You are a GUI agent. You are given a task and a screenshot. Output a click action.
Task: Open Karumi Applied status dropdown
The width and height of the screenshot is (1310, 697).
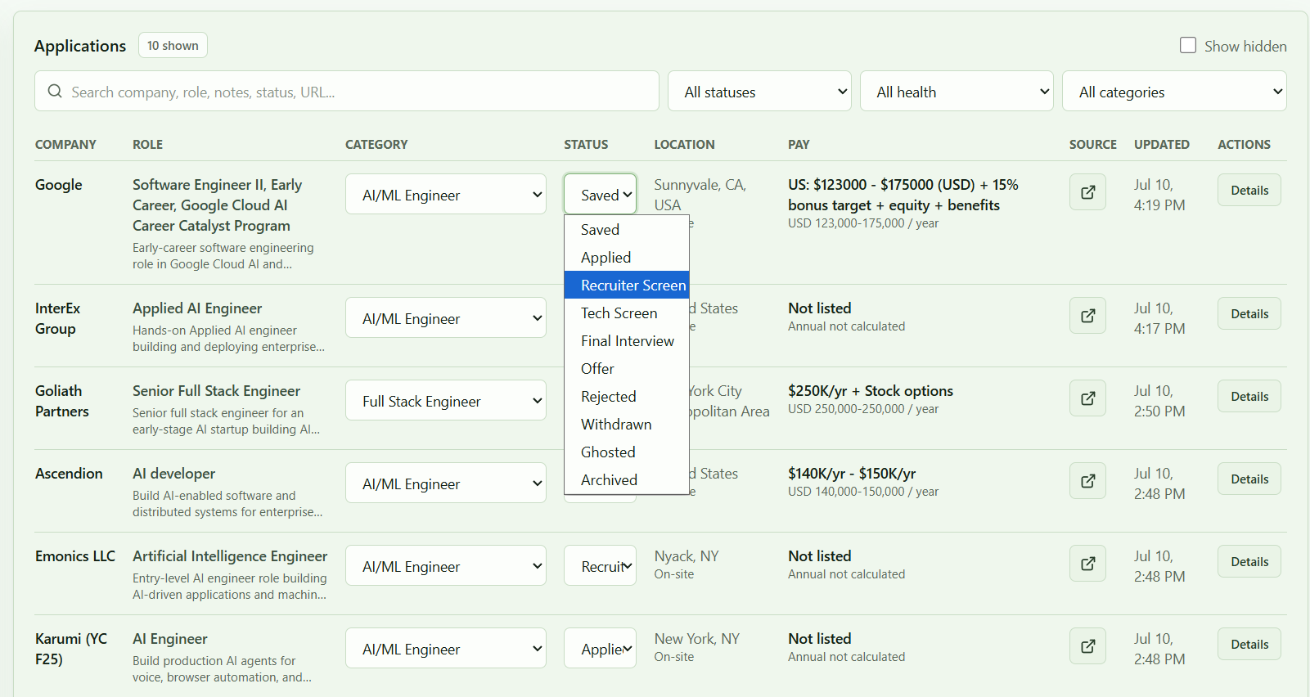tap(600, 648)
